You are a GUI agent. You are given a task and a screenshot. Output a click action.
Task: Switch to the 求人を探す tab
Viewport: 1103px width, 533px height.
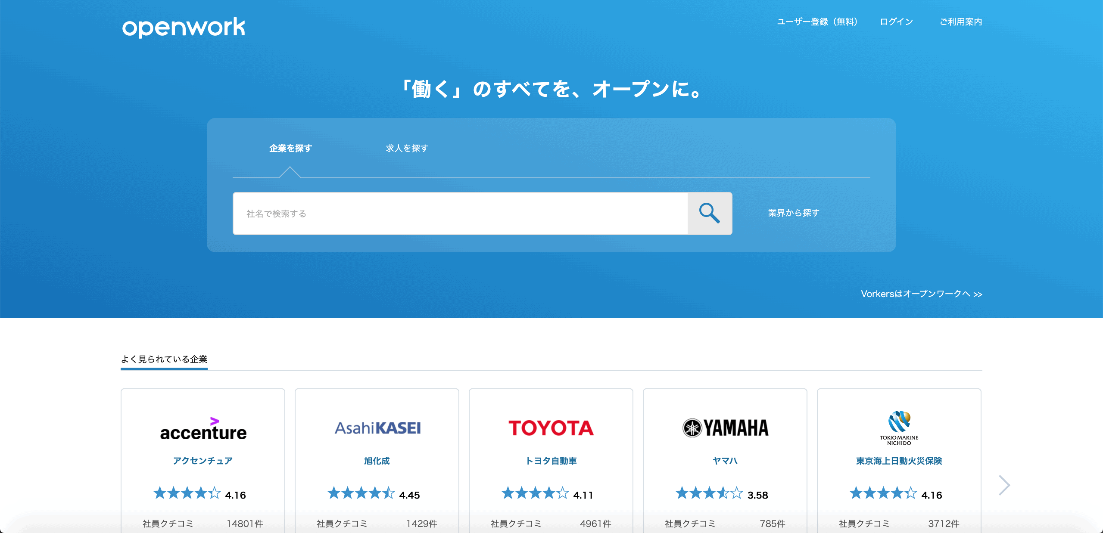(x=407, y=148)
